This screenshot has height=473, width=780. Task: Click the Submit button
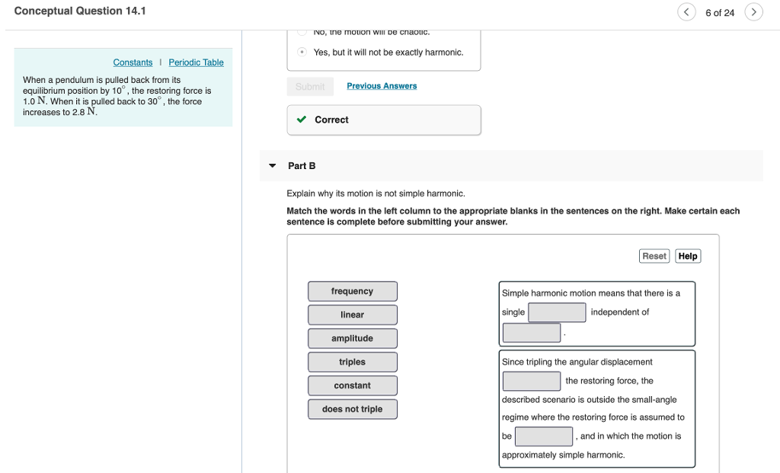(x=310, y=86)
